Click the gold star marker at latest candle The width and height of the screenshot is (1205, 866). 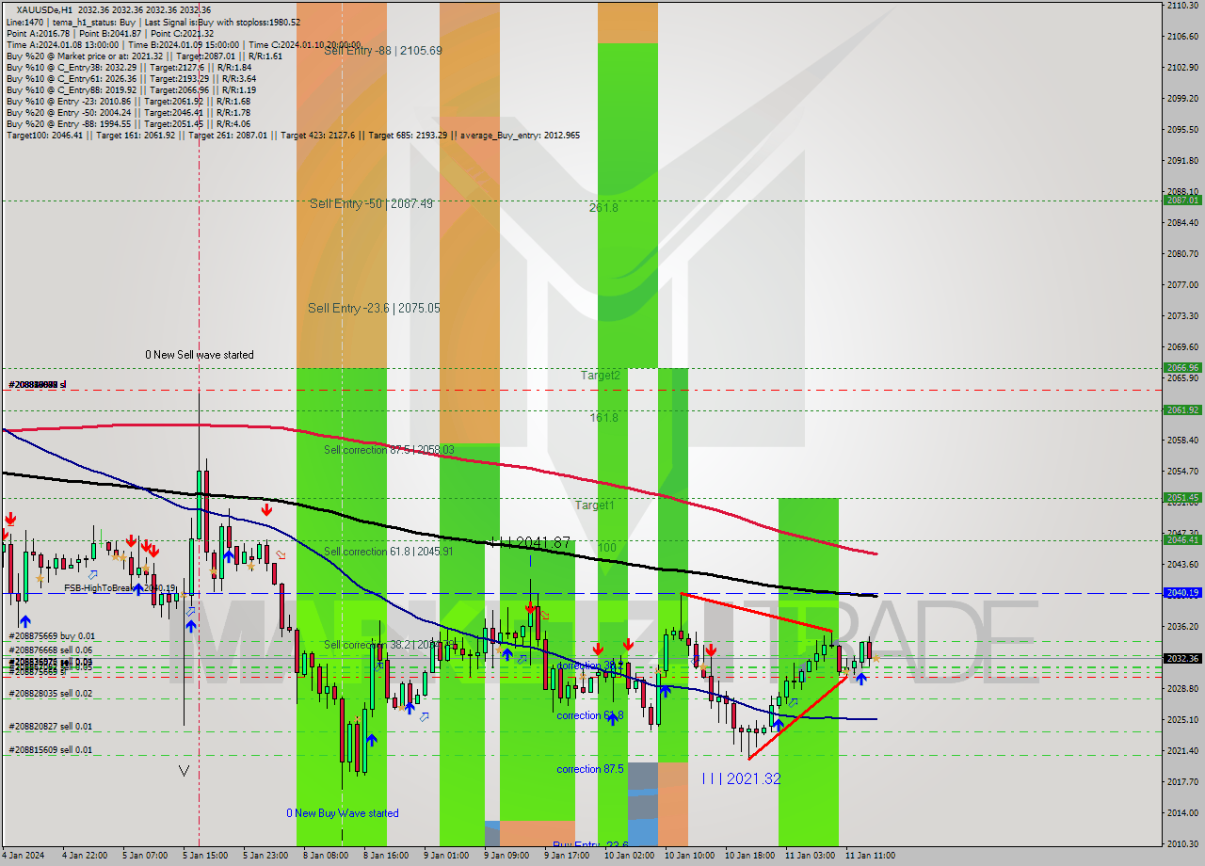pos(876,658)
